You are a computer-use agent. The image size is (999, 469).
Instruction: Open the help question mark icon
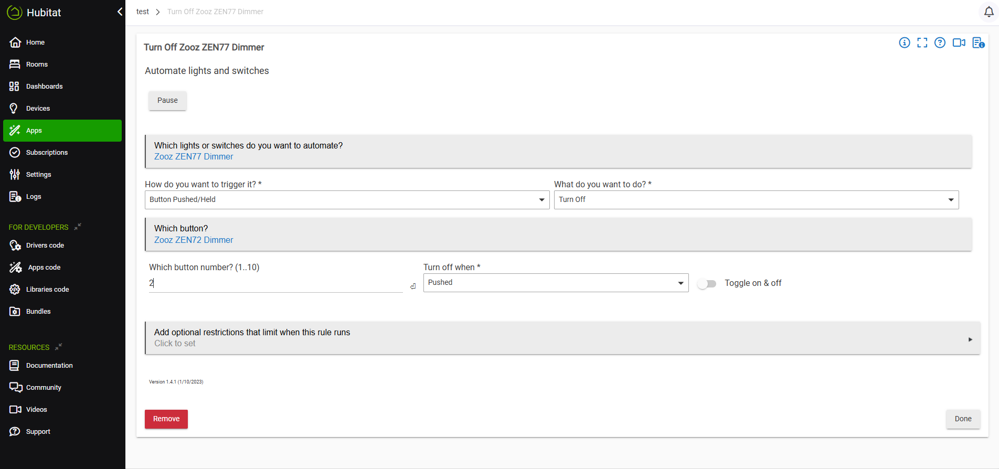click(x=940, y=43)
